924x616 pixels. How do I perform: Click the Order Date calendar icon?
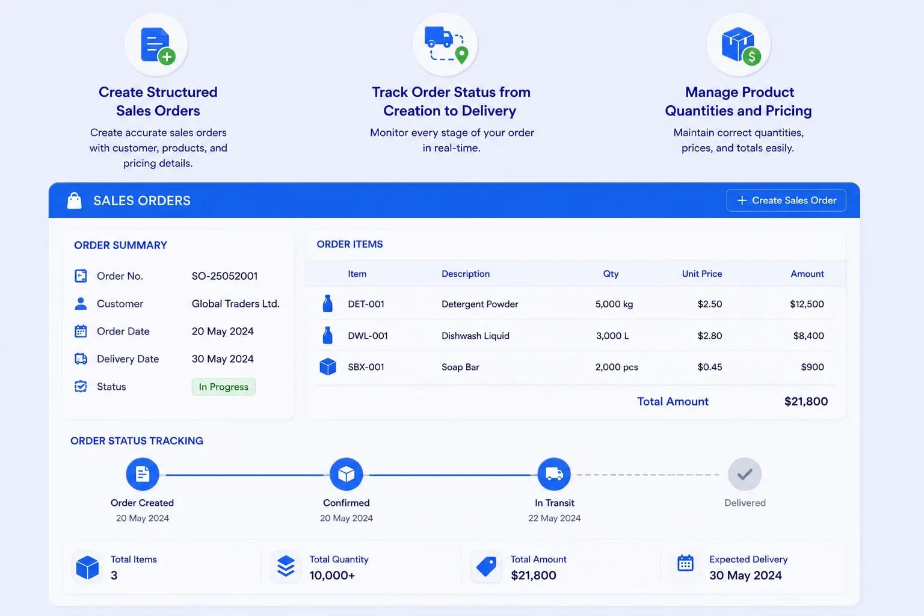click(x=81, y=331)
